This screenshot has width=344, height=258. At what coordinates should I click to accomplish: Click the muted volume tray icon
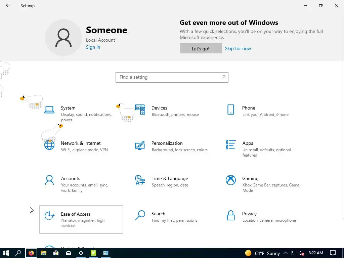301,253
